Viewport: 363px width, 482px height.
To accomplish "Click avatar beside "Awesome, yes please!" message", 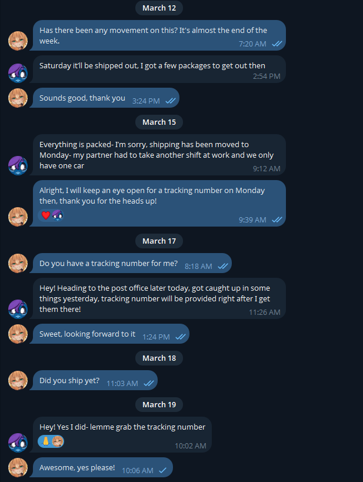I will click(x=18, y=467).
